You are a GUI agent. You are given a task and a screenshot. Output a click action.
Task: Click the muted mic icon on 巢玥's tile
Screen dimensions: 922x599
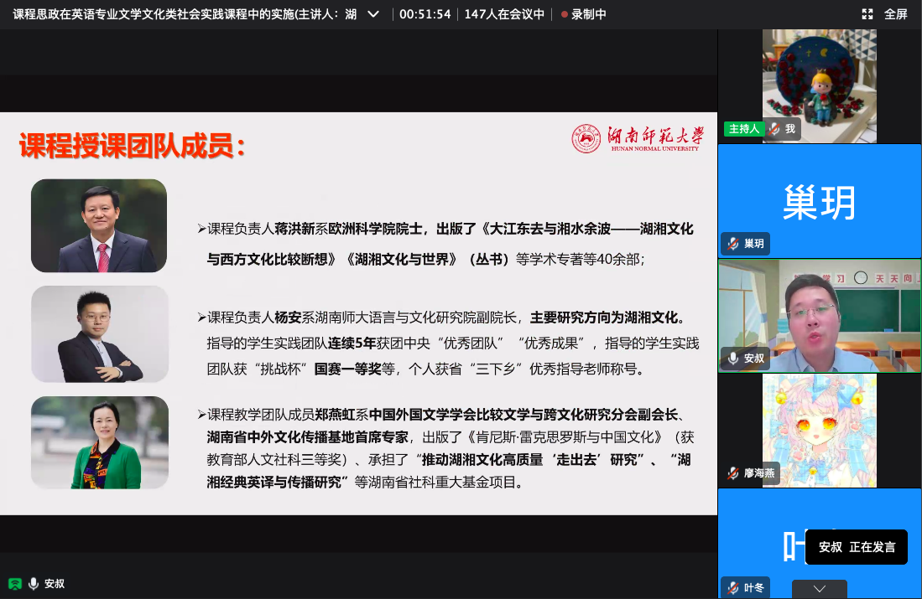(x=732, y=244)
